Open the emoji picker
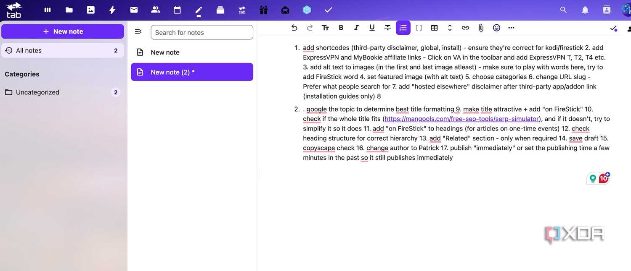The image size is (631, 271). 496,28
